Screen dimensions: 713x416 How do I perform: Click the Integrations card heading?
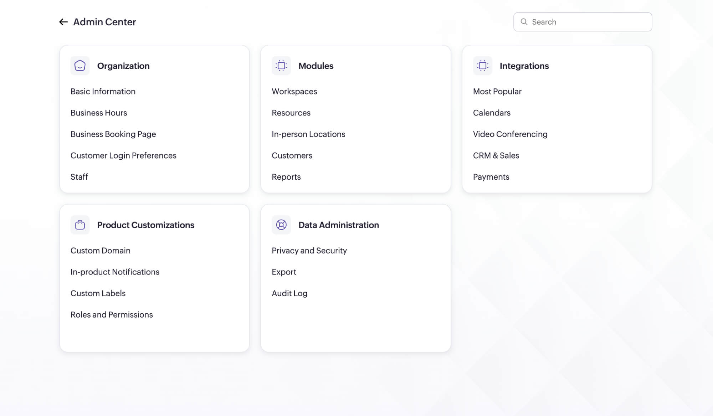[524, 66]
